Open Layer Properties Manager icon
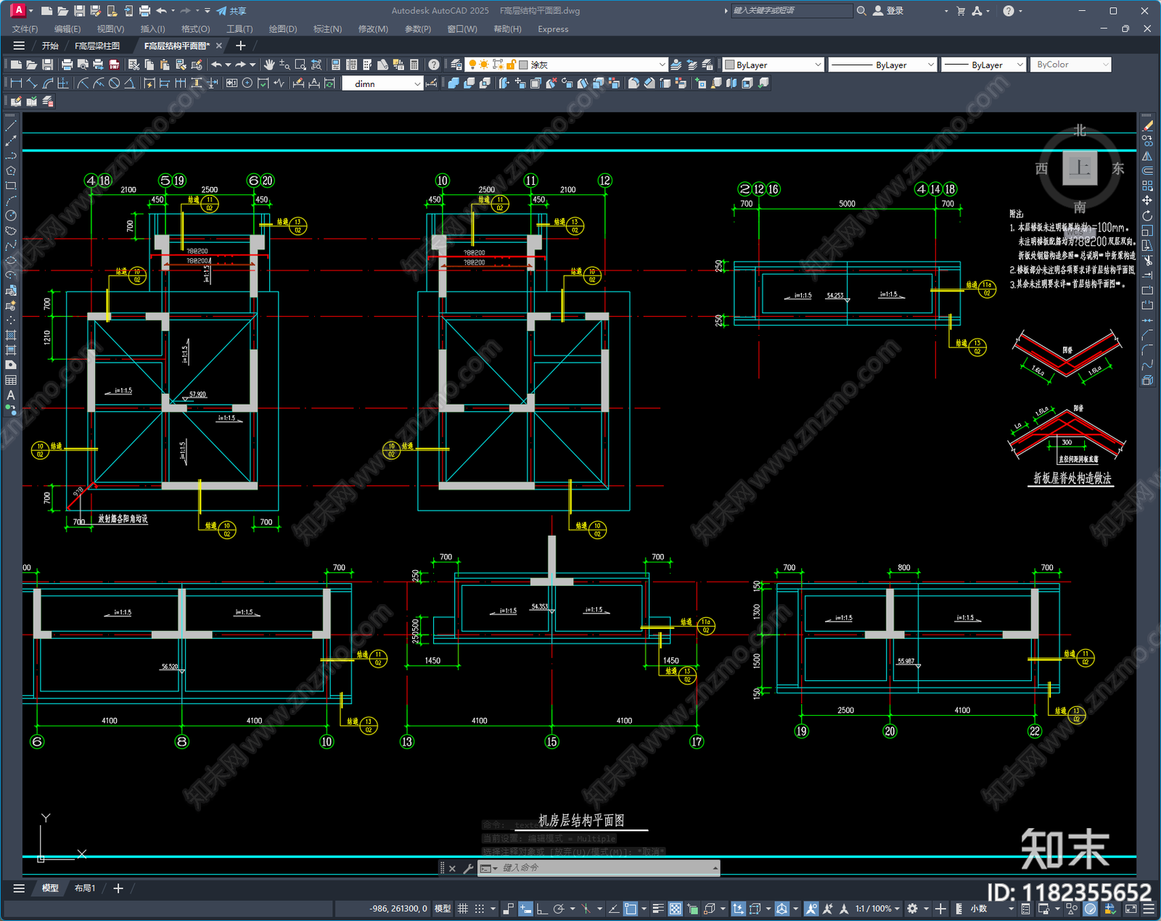Viewport: 1161px width, 921px height. click(456, 65)
